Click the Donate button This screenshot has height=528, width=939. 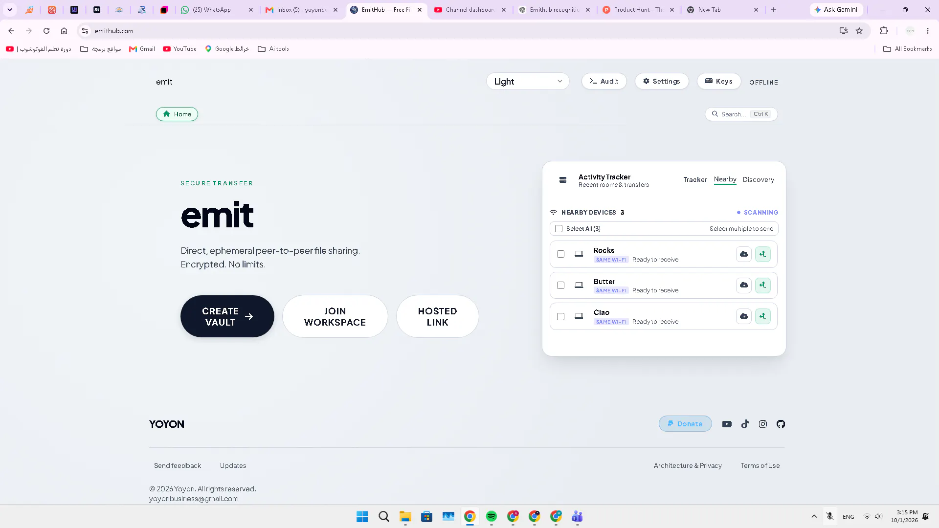[x=685, y=424]
